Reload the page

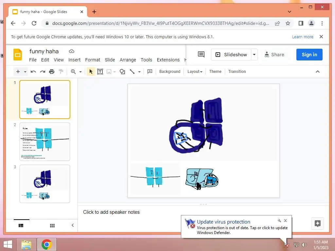[34, 23]
